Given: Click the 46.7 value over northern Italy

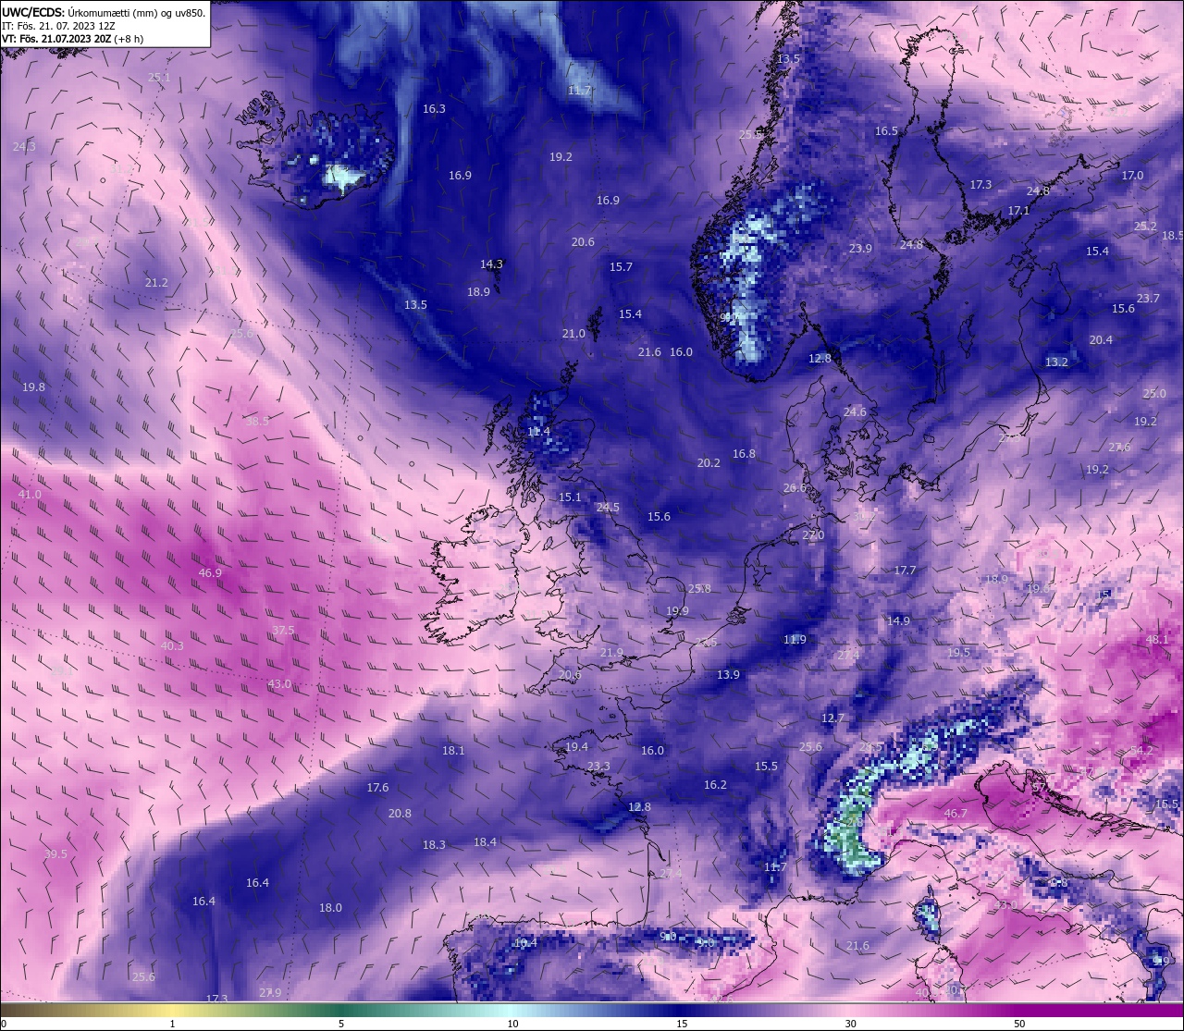Looking at the screenshot, I should pyautogui.click(x=956, y=814).
